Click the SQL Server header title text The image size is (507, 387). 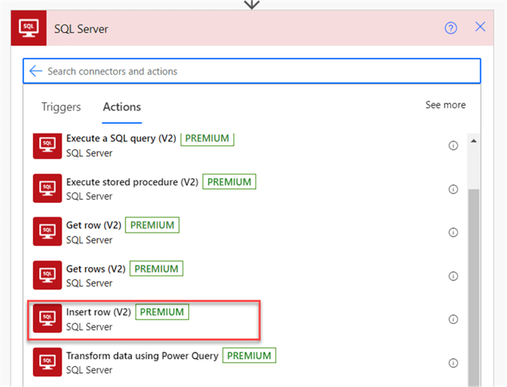81,29
